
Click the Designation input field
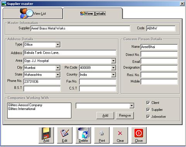[159, 68]
